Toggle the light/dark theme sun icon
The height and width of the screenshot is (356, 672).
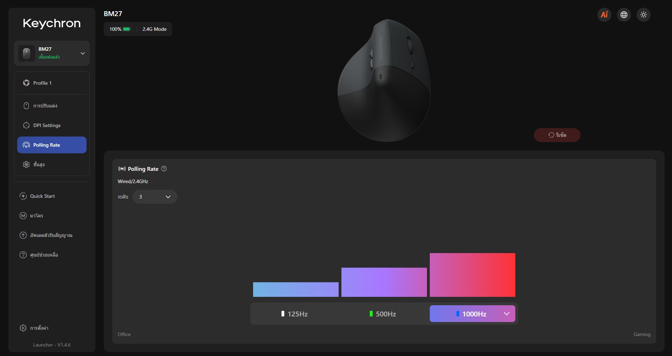tap(643, 15)
